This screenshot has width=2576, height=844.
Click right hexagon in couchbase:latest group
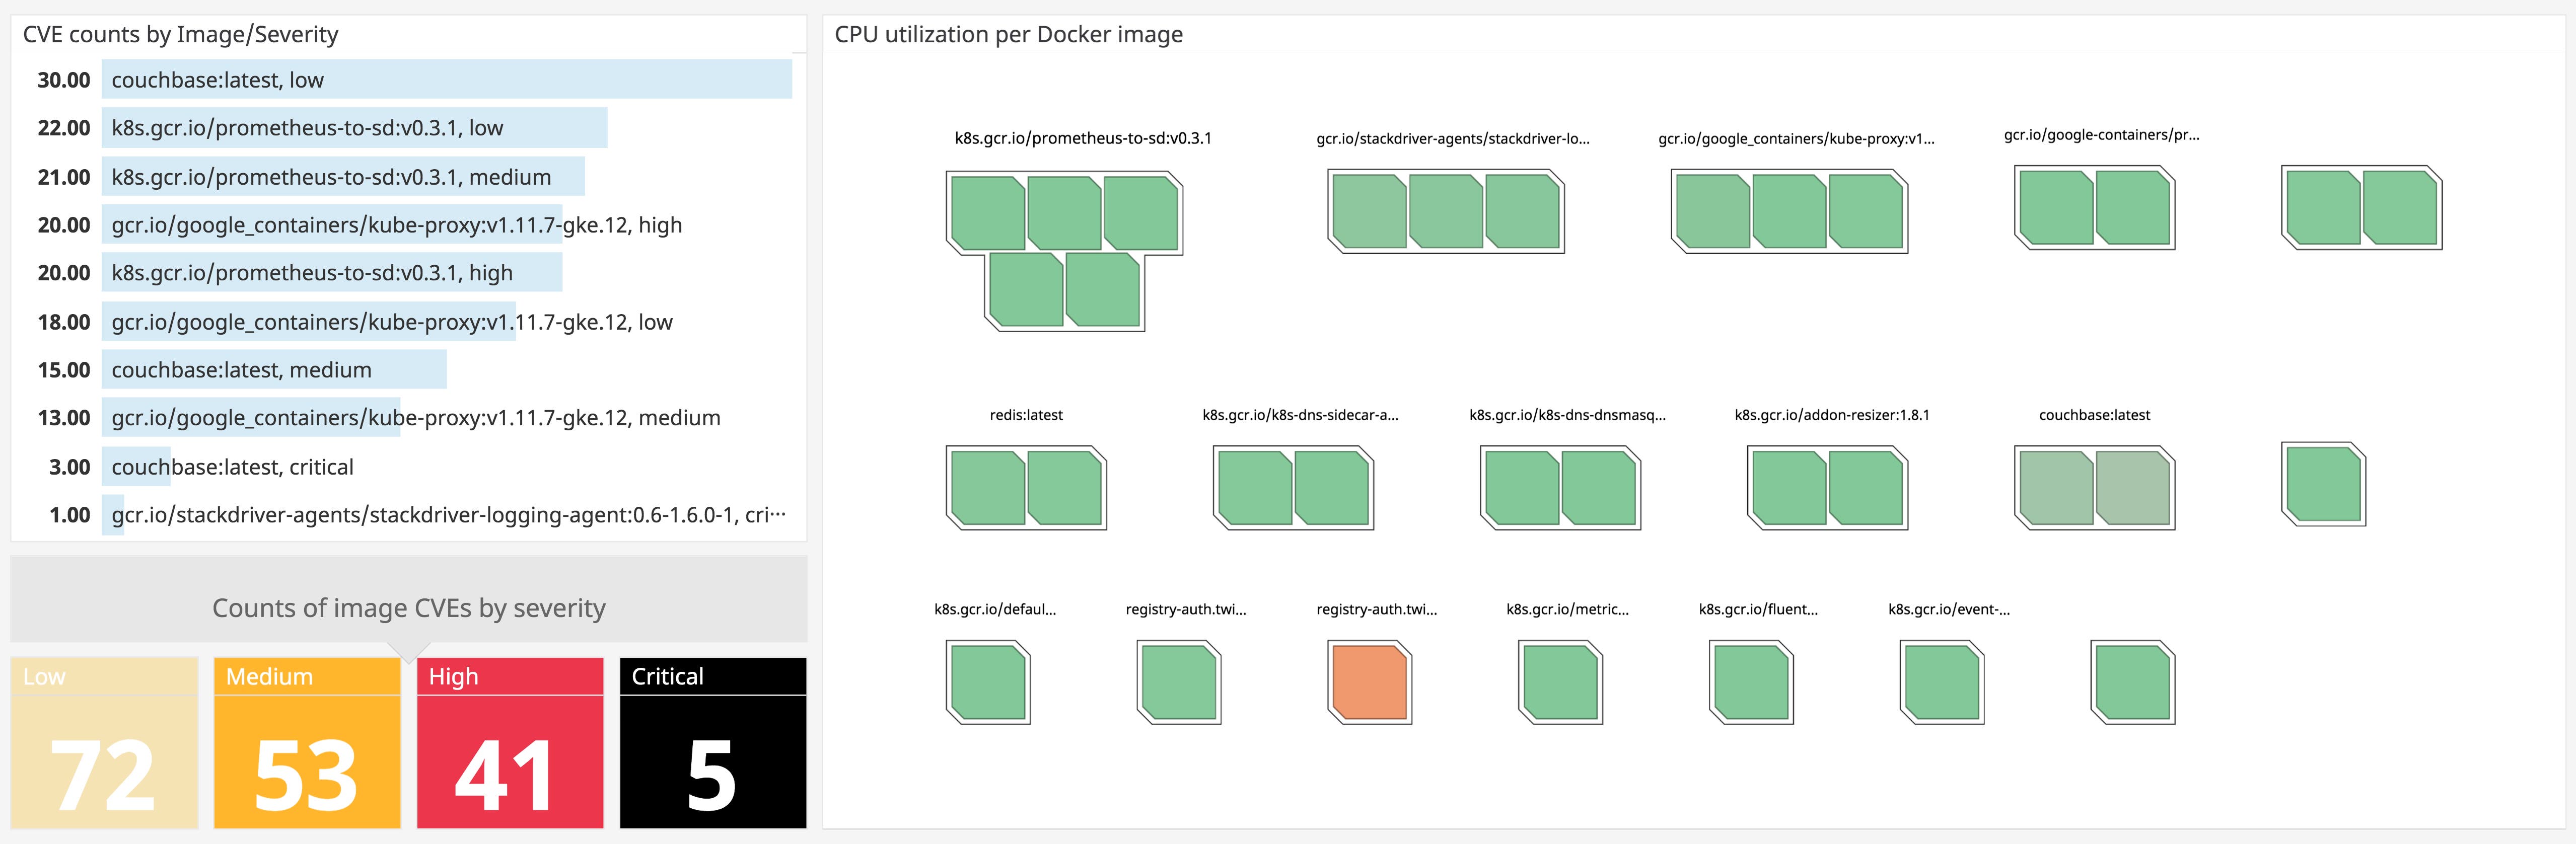pyautogui.click(x=2132, y=488)
